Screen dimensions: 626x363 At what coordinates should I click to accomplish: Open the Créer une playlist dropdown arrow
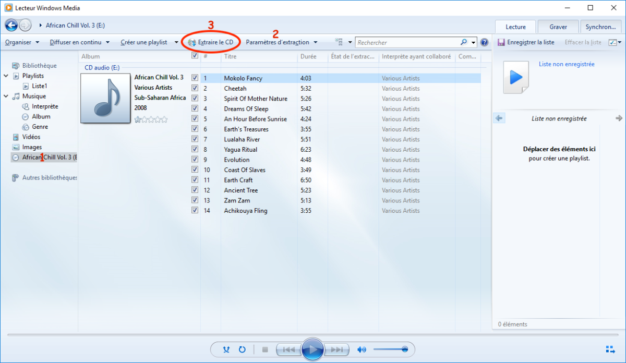pyautogui.click(x=176, y=42)
